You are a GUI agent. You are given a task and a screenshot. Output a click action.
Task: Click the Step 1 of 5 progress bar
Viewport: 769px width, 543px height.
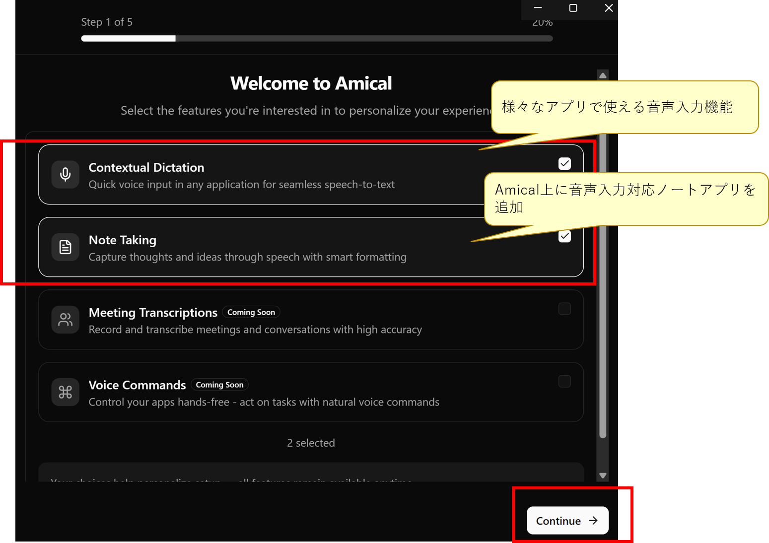(x=317, y=39)
